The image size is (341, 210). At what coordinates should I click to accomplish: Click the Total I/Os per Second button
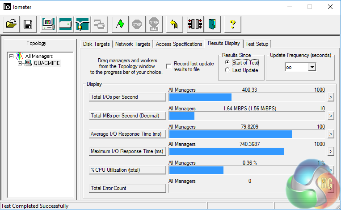127,97
